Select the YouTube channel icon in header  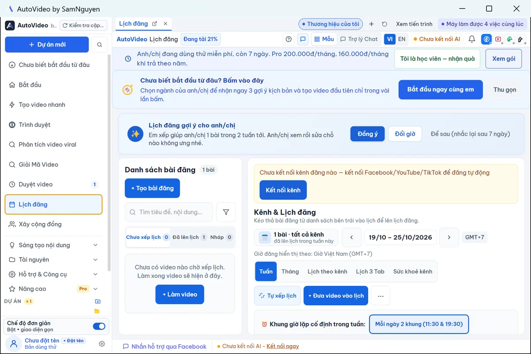click(498, 39)
